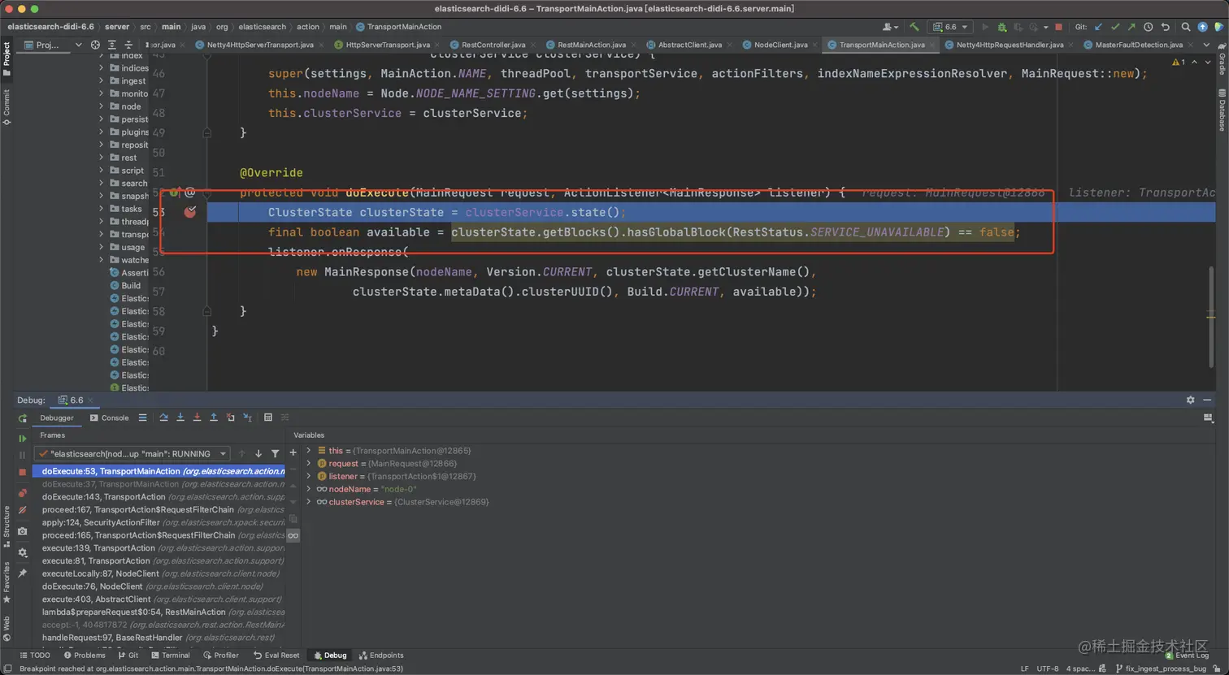
Task: Switch to the NodeClient.java tab
Action: (780, 45)
